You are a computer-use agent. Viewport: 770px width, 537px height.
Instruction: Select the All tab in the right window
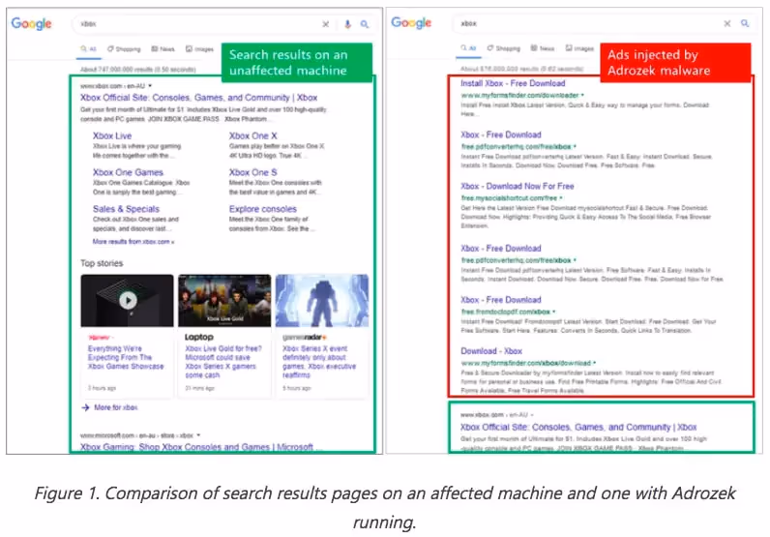(469, 48)
